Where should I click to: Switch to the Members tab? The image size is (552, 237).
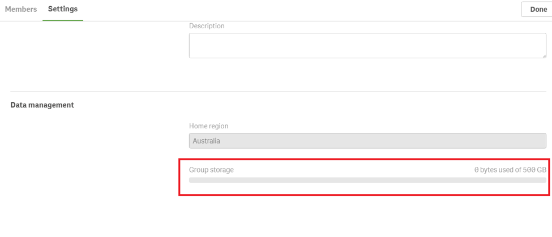click(x=21, y=9)
